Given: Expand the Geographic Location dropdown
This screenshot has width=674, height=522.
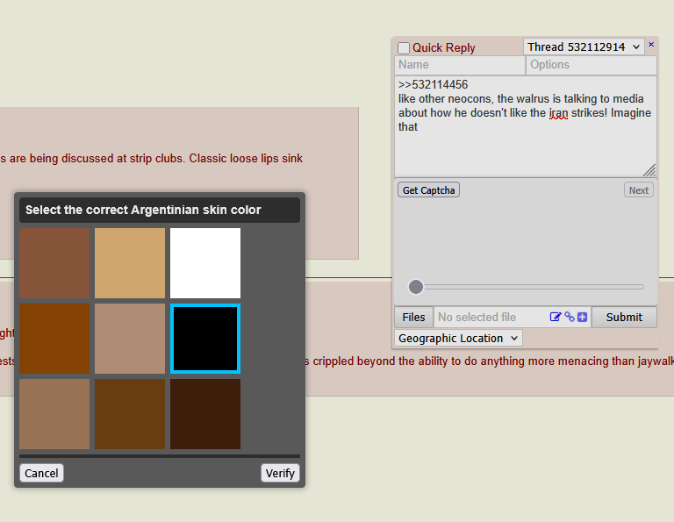Looking at the screenshot, I should pyautogui.click(x=458, y=338).
